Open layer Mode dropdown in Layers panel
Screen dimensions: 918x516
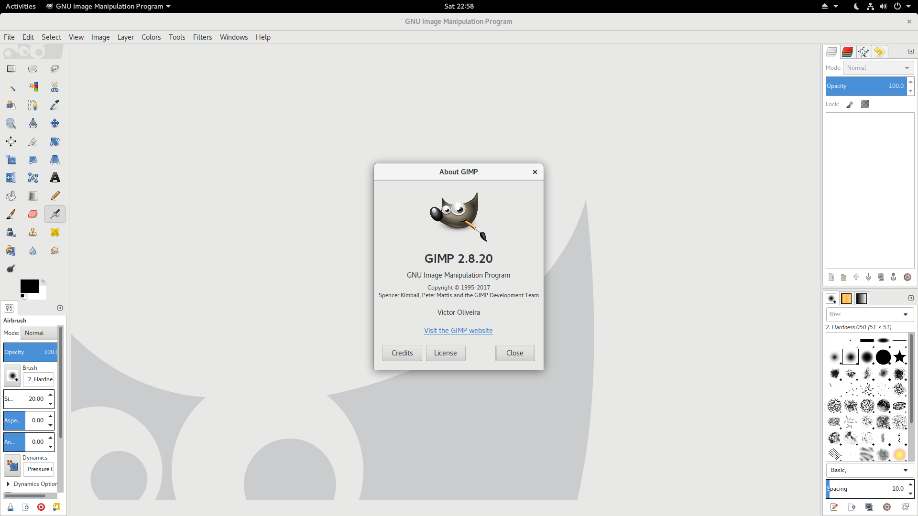878,68
